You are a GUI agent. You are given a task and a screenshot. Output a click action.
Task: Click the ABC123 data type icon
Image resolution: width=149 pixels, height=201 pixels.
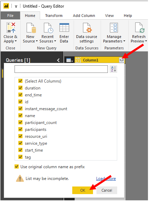78,60
